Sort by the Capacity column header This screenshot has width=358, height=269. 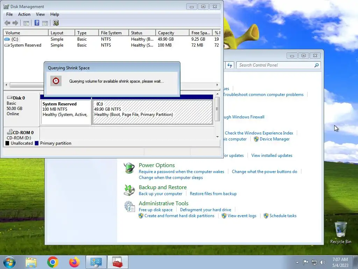[172, 33]
